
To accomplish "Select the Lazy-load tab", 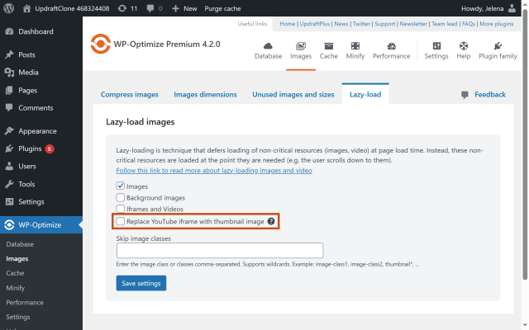I will 365,94.
